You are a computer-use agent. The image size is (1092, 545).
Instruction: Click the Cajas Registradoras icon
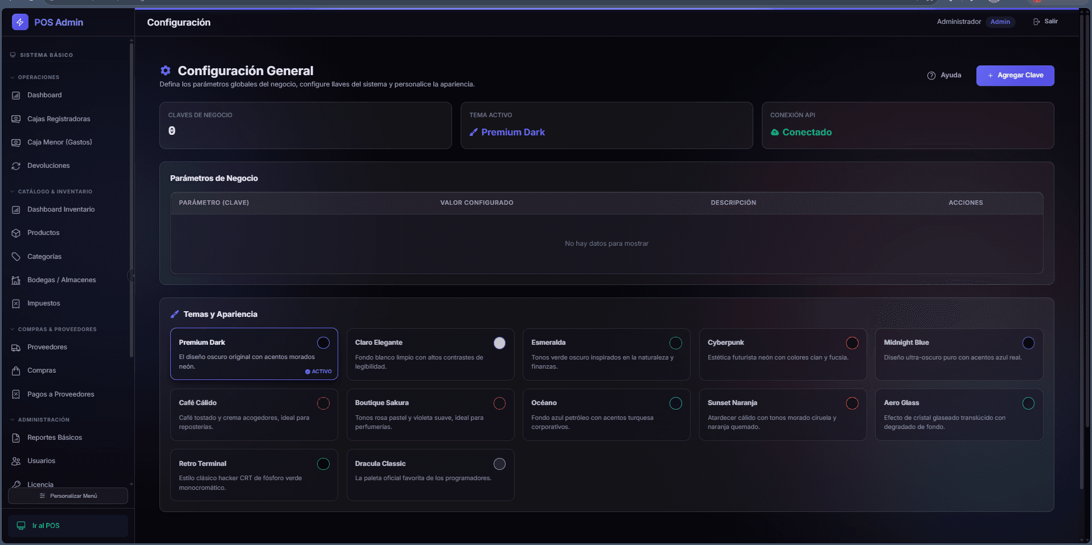coord(16,119)
